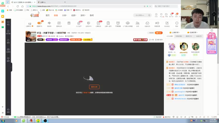Screen dimensions: 219x123
Task: Select the 直播 navigation tab
Action: [x=56, y=15]
